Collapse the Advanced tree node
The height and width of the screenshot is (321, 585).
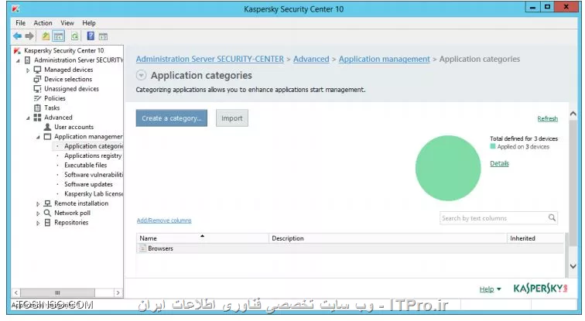click(28, 118)
